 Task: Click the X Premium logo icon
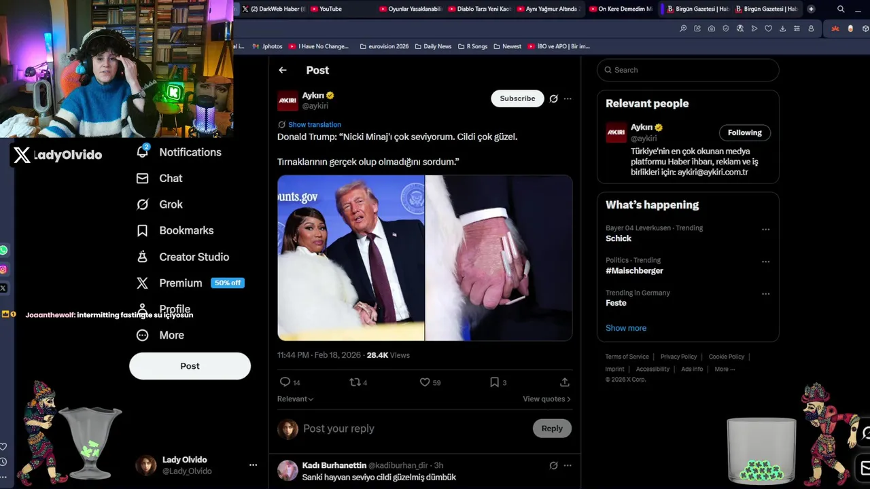click(x=142, y=283)
